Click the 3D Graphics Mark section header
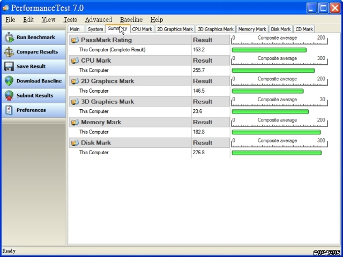Image resolution: width=343 pixels, height=257 pixels. (x=150, y=102)
